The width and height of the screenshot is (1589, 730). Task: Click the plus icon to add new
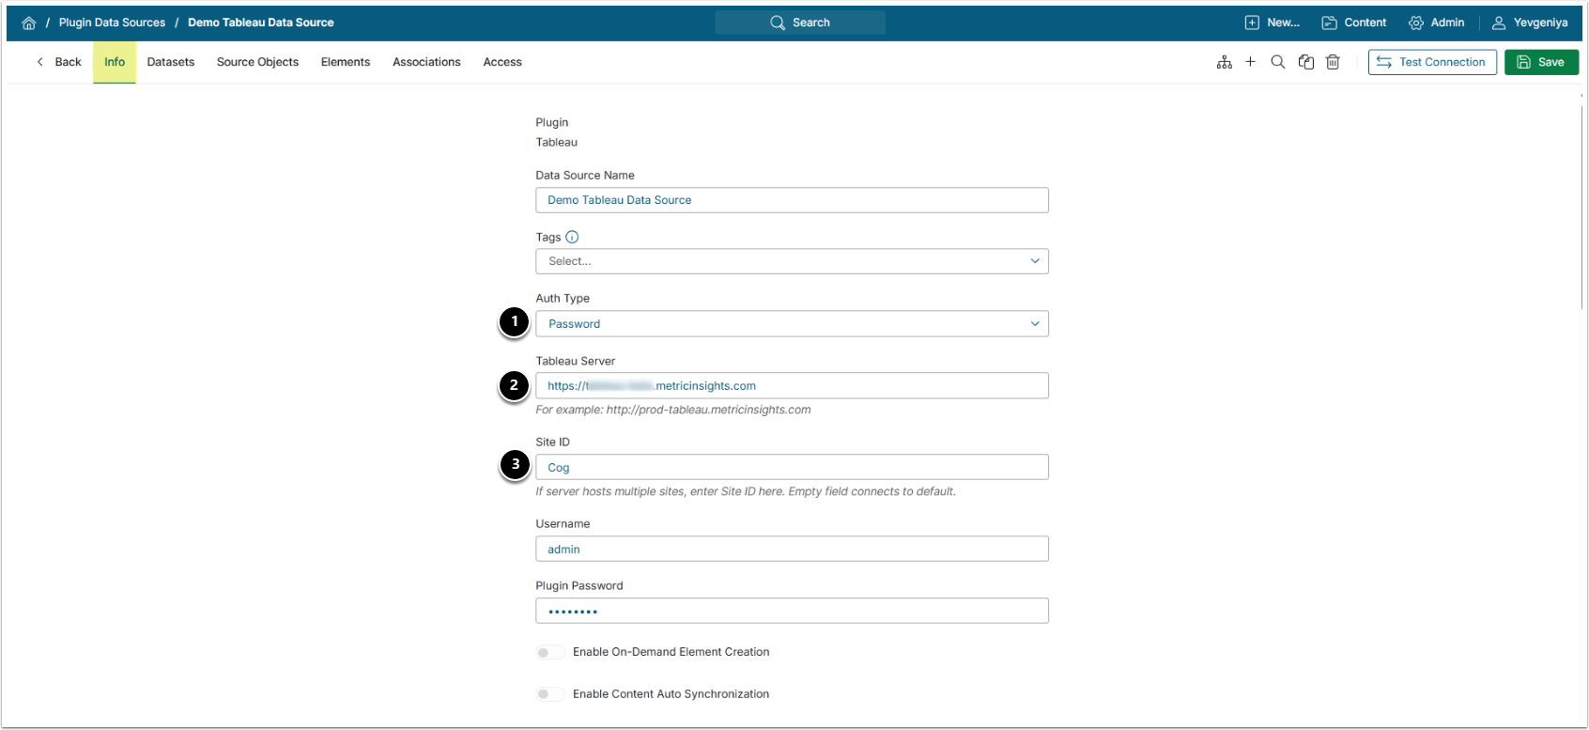tap(1250, 62)
